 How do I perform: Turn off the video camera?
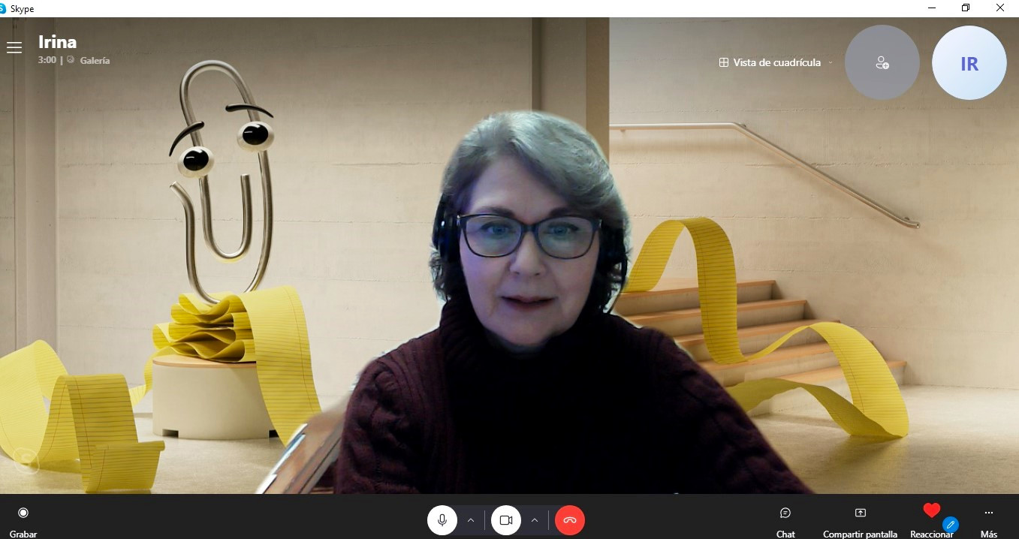pyautogui.click(x=506, y=520)
